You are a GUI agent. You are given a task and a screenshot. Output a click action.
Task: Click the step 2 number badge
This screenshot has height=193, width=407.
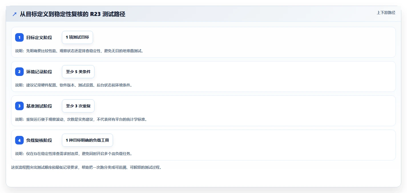click(19, 72)
